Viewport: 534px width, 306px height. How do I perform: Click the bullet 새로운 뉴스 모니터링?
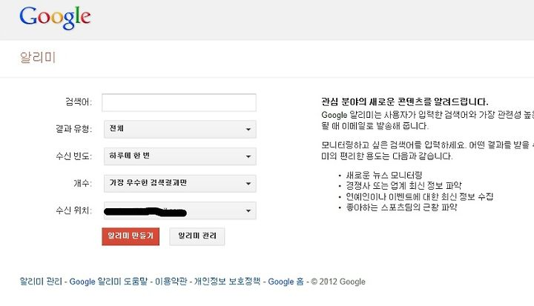pyautogui.click(x=384, y=175)
